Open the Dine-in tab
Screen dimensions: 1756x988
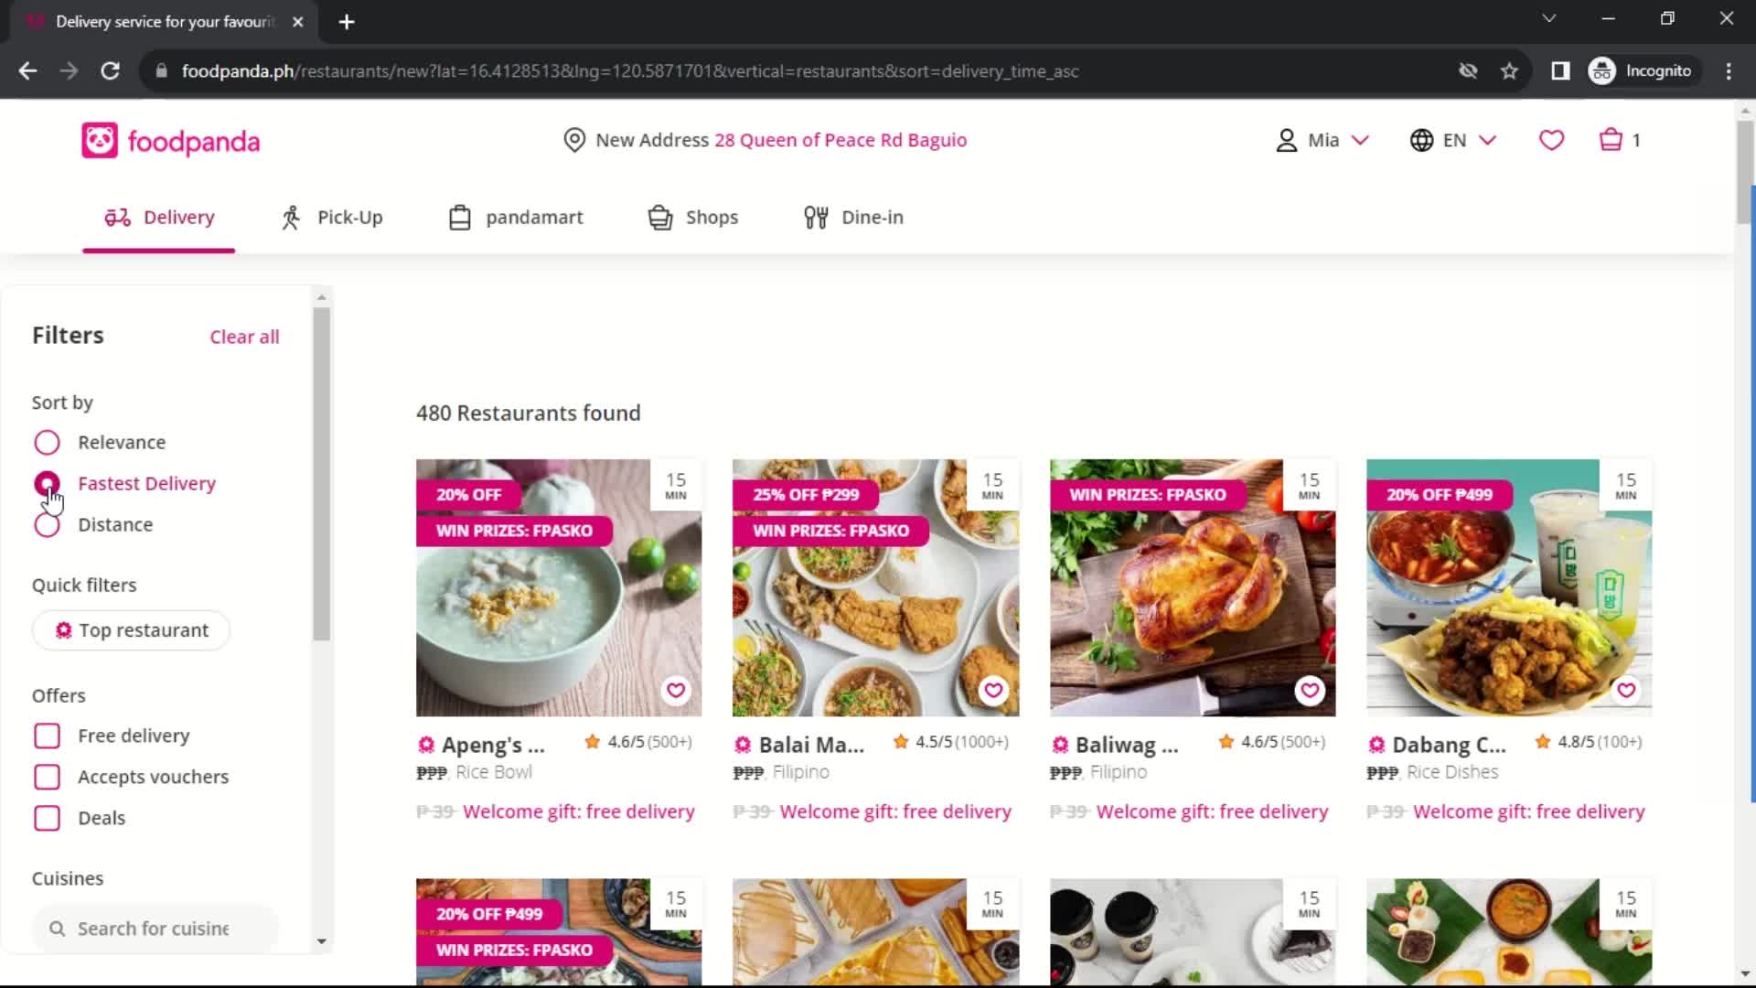click(853, 218)
